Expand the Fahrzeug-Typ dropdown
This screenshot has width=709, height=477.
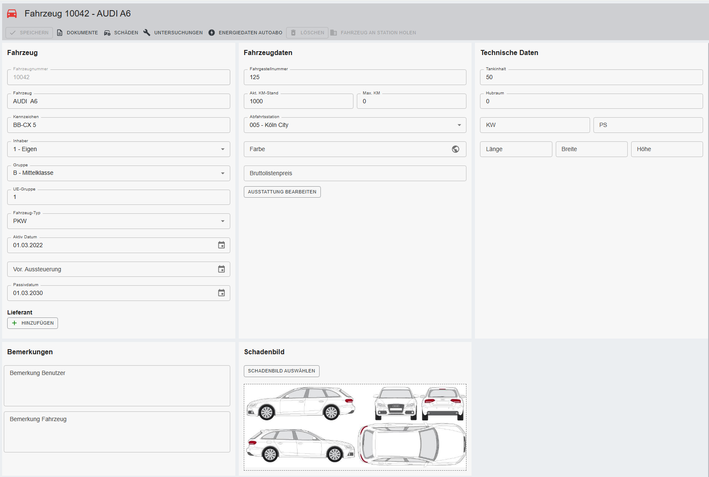[x=223, y=221]
